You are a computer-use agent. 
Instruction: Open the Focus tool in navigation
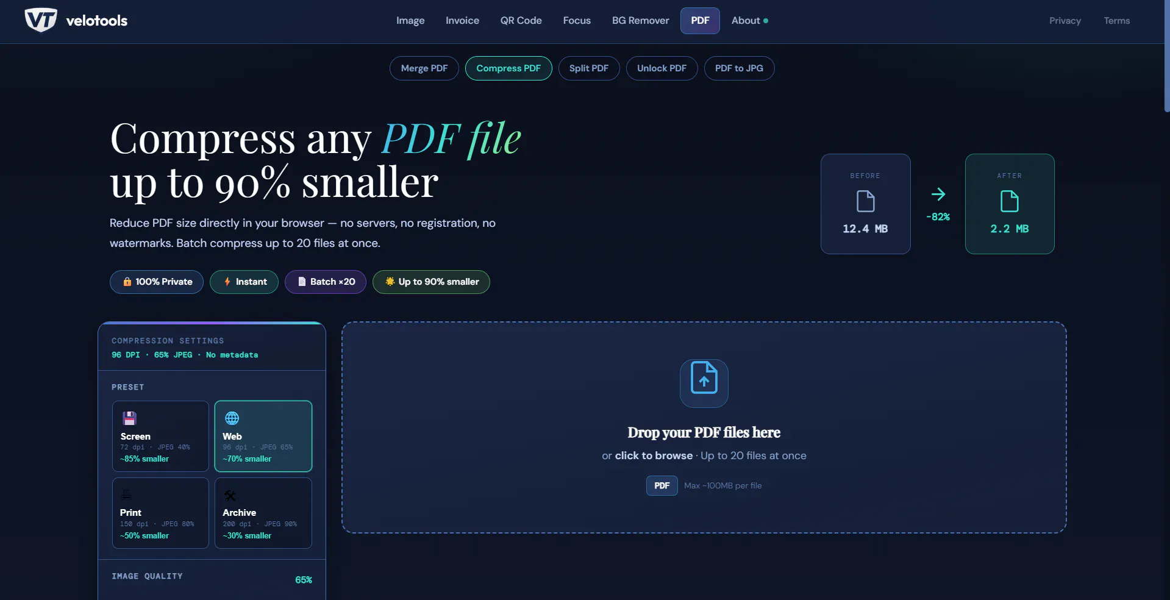577,21
